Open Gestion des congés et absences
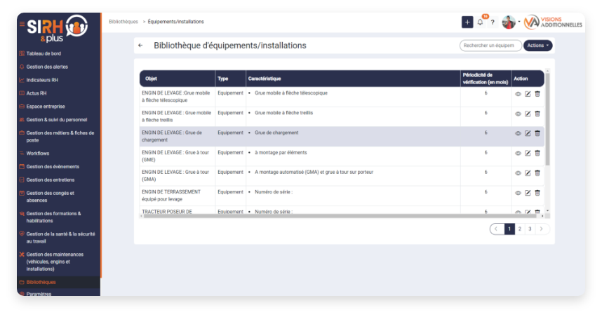The image size is (602, 317). [x=50, y=197]
